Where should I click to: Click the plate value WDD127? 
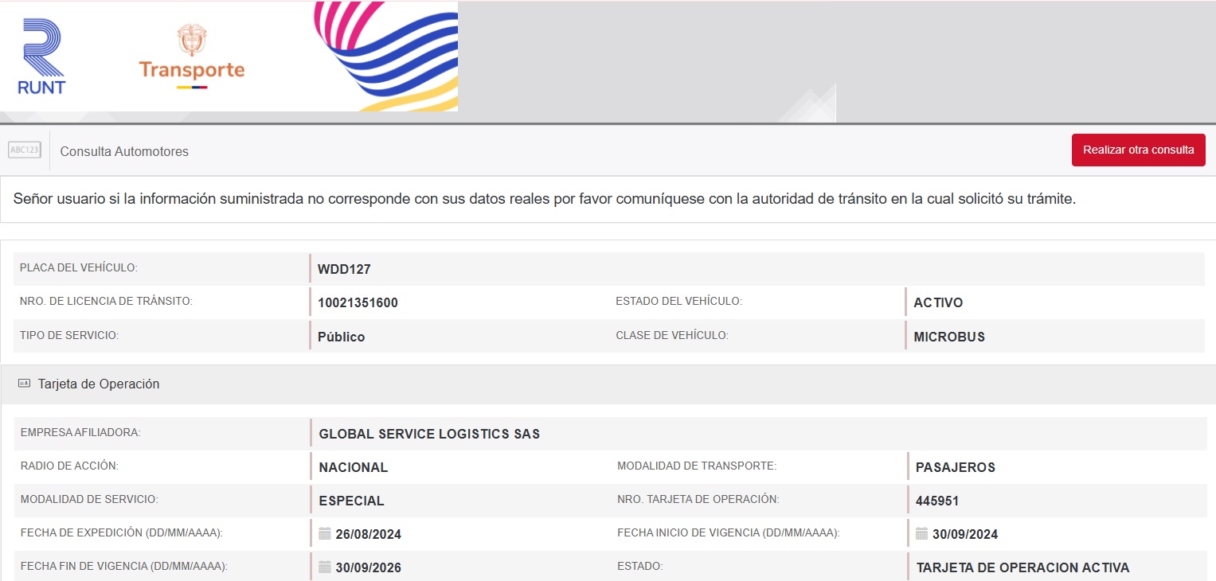pyautogui.click(x=344, y=269)
